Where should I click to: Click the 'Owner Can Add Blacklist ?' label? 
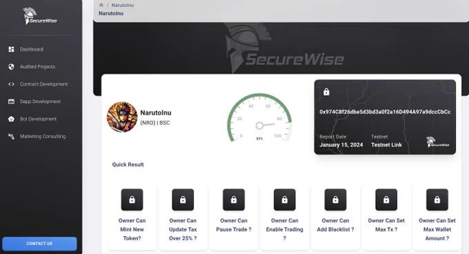pyautogui.click(x=335, y=225)
